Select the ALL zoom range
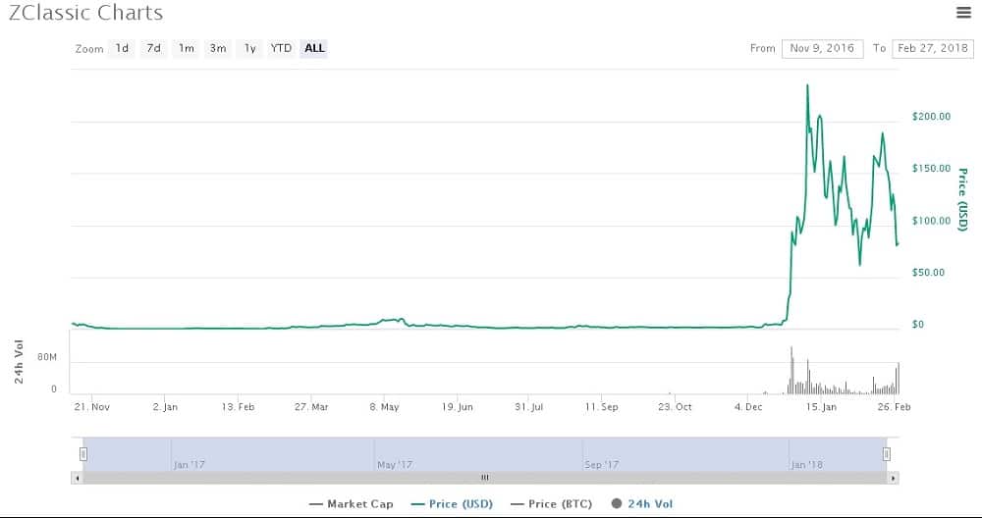The height and width of the screenshot is (518, 982). [314, 48]
